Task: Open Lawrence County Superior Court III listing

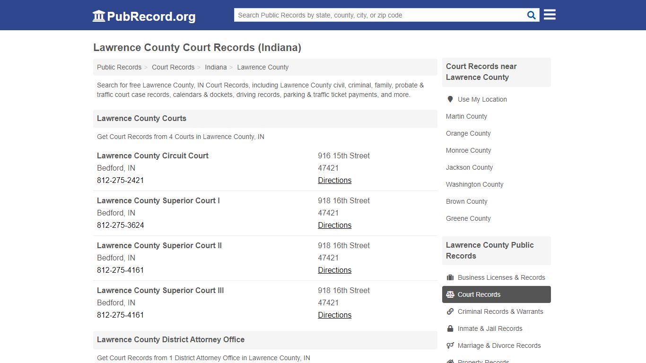Action: click(160, 290)
